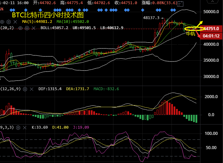Viewport: 223px width, 163px height.
Task: Close the MACD panel with X icon
Action: [x=31, y=89]
